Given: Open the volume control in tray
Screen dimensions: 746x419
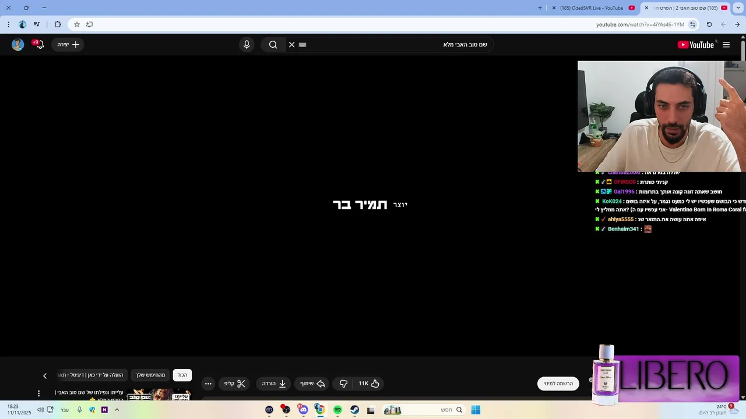Looking at the screenshot, I should pos(40,410).
